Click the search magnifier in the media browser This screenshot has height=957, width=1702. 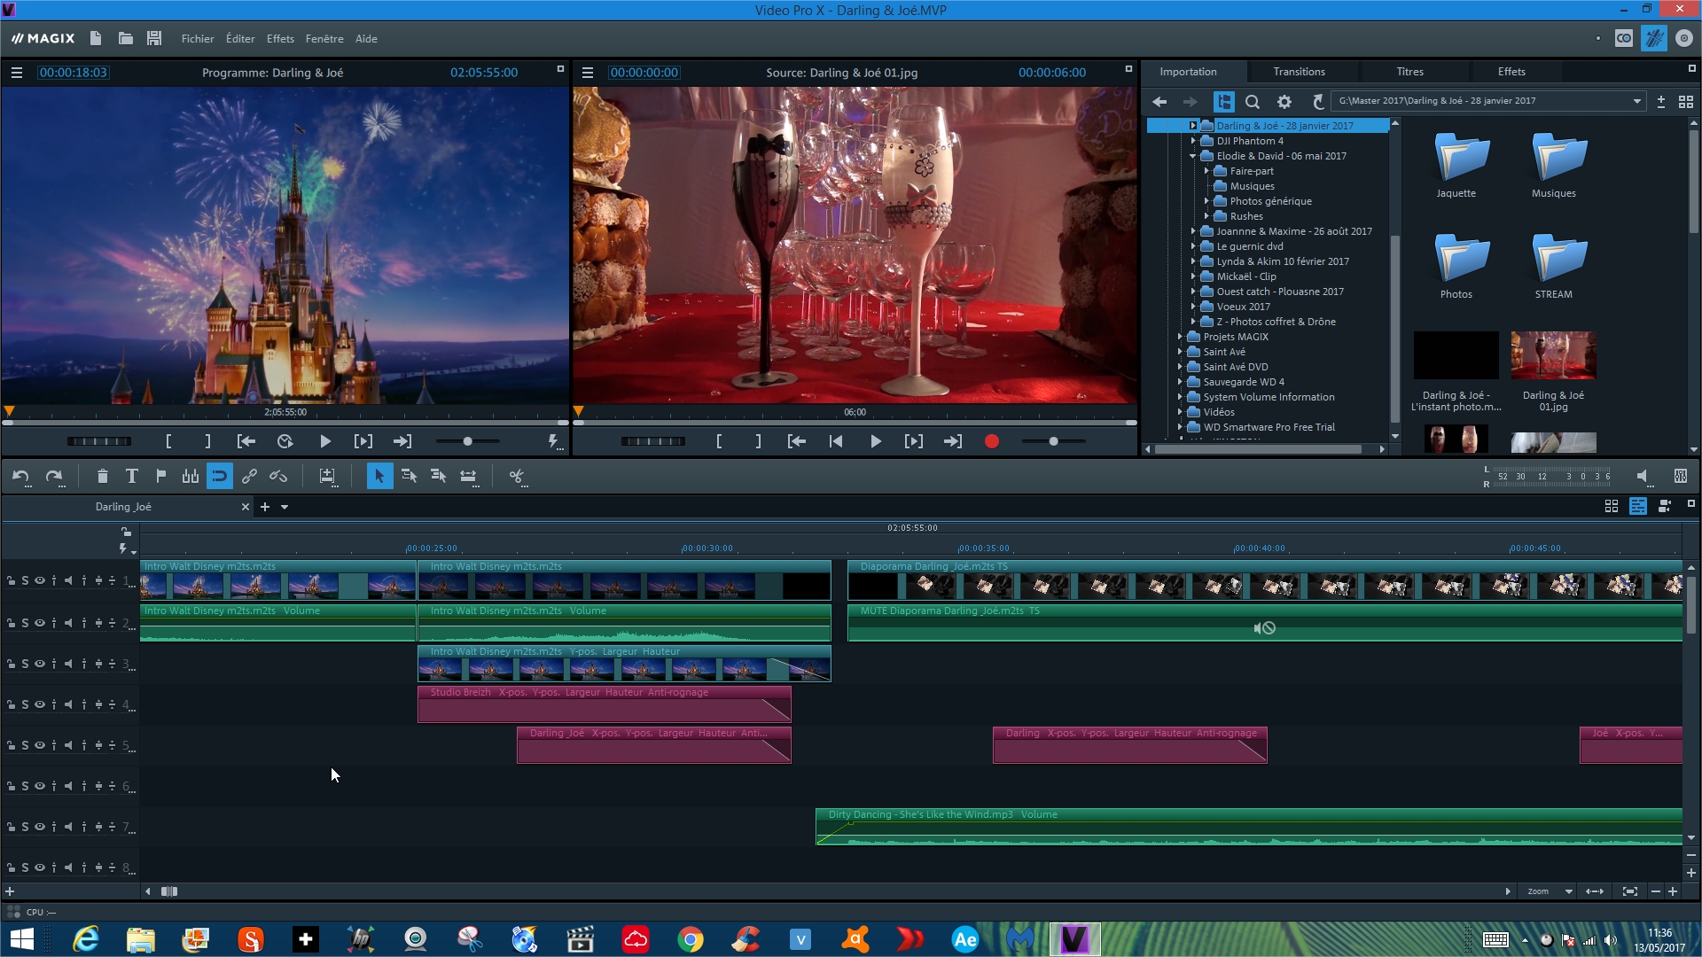pos(1253,102)
